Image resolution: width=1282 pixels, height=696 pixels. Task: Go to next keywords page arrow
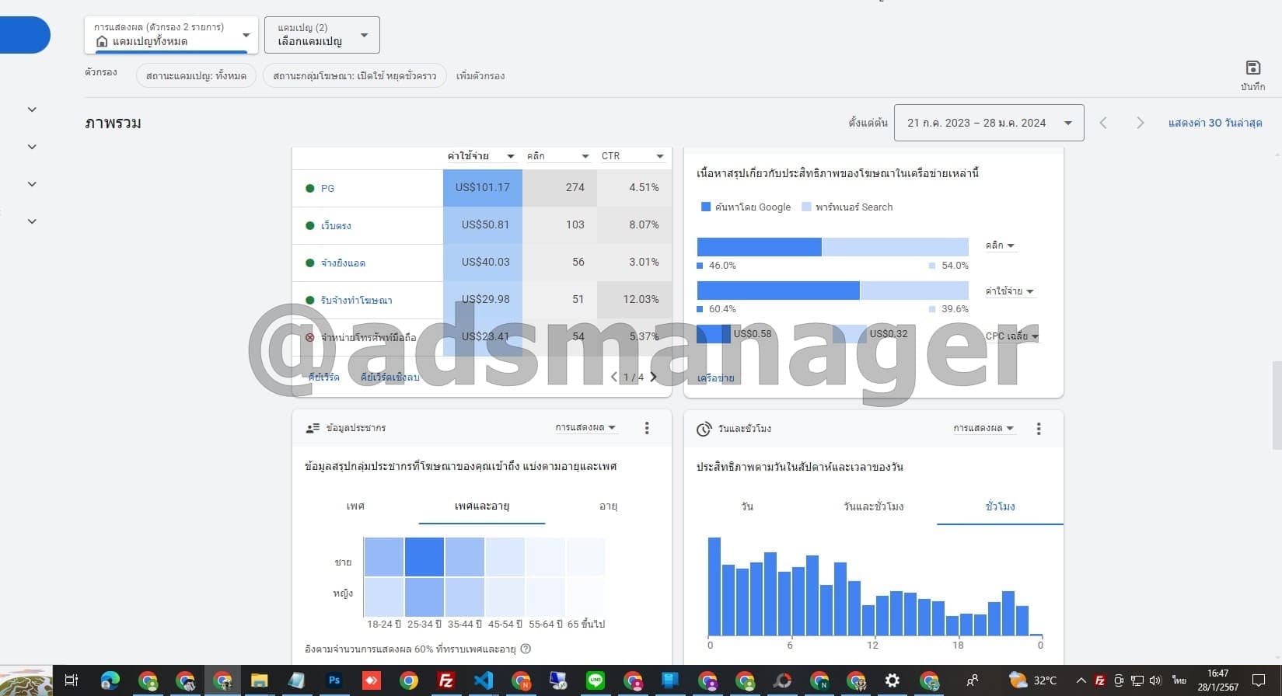[654, 377]
